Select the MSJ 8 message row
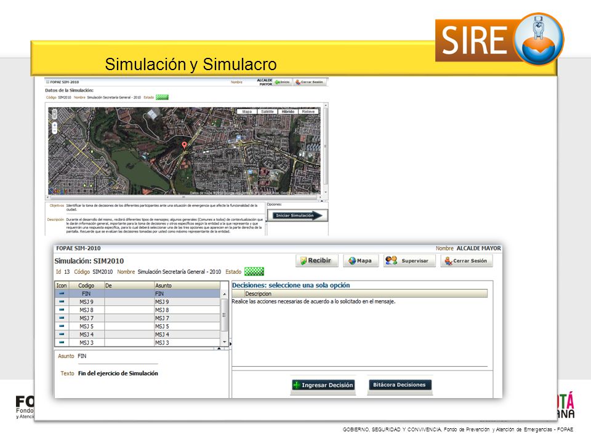This screenshot has width=591, height=443. [138, 310]
